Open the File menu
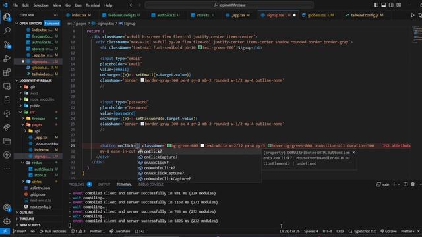Image resolution: width=422 pixels, height=237 pixels. tap(15, 5)
